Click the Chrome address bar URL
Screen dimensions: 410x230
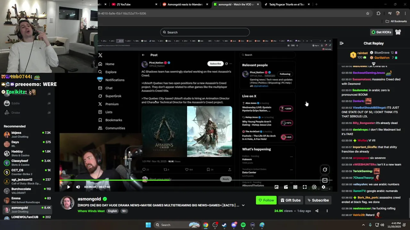122,13
